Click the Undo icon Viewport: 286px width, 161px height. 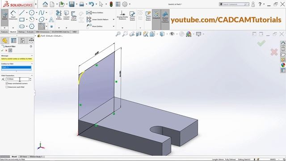point(91,4)
